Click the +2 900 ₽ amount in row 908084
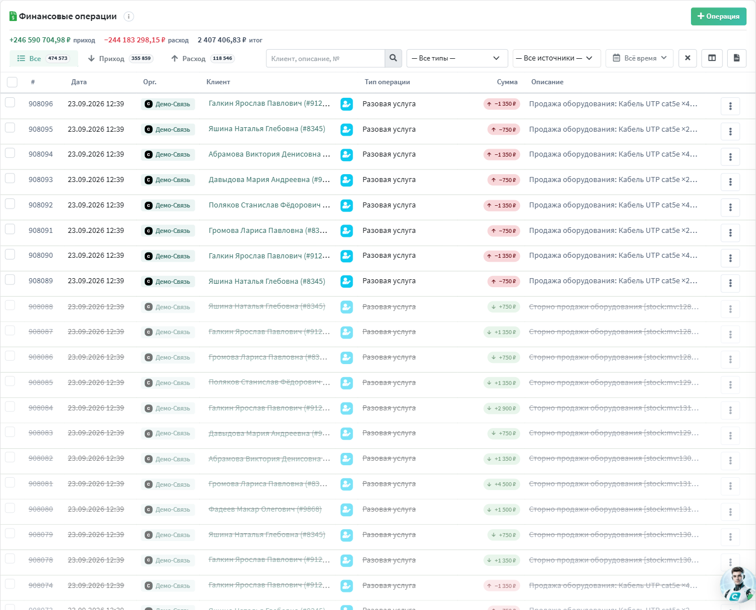The image size is (756, 610). (502, 408)
